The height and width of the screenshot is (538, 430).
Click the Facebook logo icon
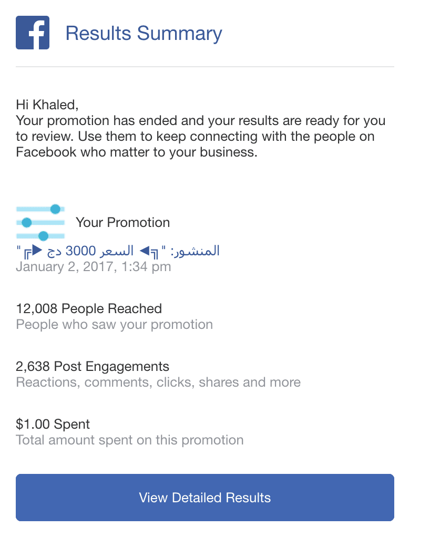click(x=33, y=33)
